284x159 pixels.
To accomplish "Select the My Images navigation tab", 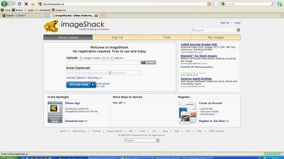I will tap(216, 37).
